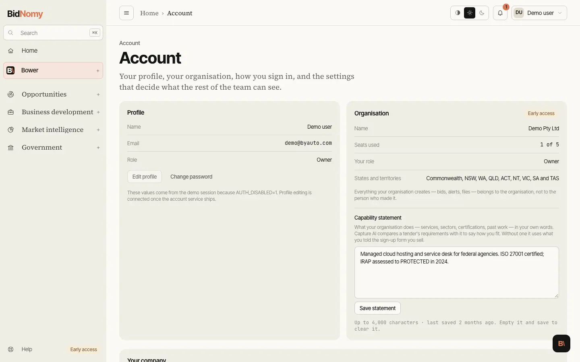This screenshot has width=580, height=362.
Task: Expand the Bower section
Action: coord(98,71)
